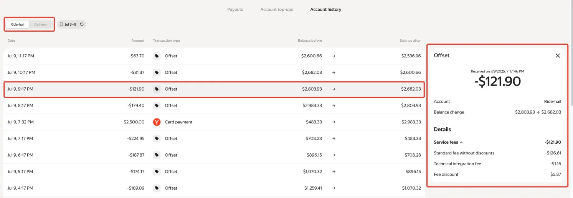Click the calendar icon in date filter

point(61,24)
